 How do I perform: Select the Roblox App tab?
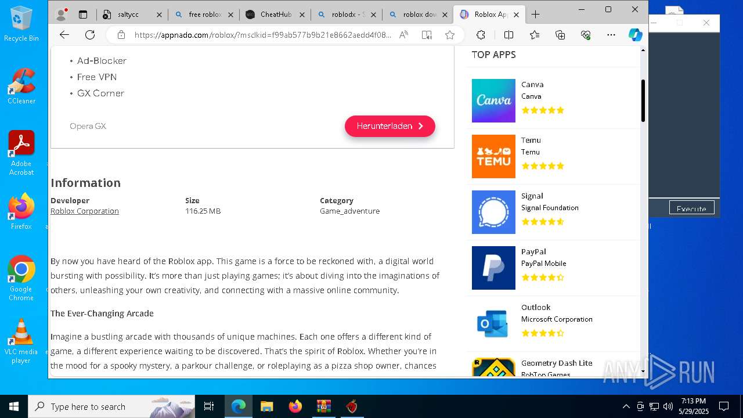tap(489, 15)
